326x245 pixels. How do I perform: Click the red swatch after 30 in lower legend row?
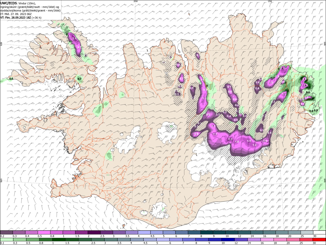[x=319, y=240]
